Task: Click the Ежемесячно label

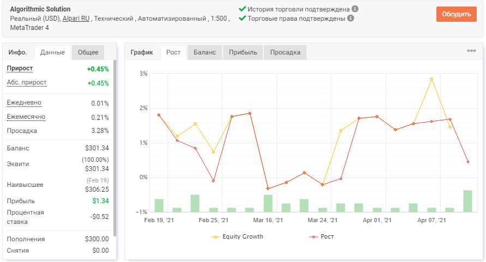Action: [x=26, y=117]
